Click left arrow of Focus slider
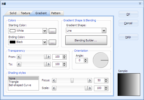The height and width of the screenshot is (100, 144). tap(54, 80)
